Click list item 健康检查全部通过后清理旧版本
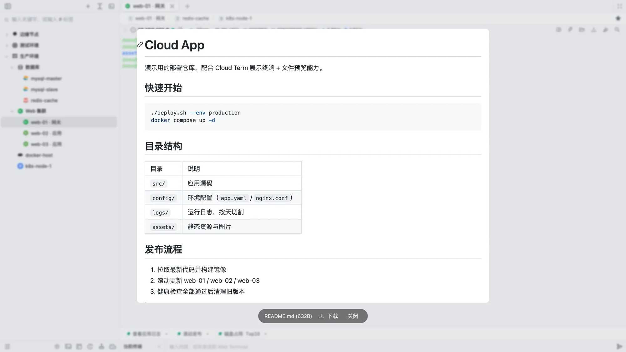 [201, 292]
